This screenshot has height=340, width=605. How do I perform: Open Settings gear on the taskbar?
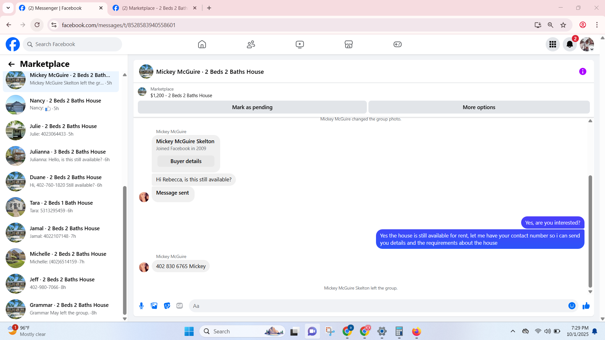(382, 331)
